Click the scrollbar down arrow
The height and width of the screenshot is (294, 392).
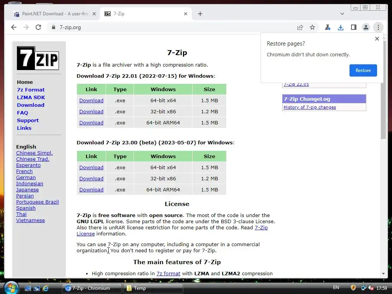[383, 274]
